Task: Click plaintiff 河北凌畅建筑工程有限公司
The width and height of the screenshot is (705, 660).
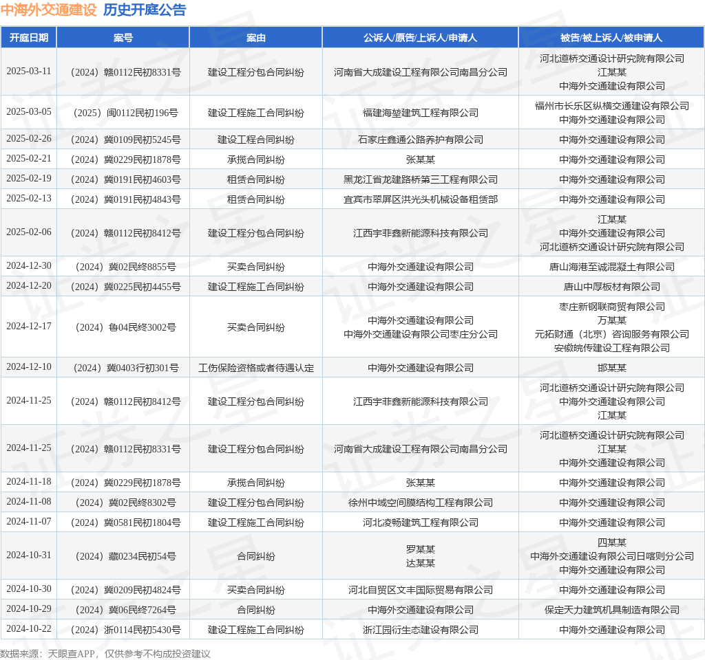Action: pyautogui.click(x=421, y=522)
